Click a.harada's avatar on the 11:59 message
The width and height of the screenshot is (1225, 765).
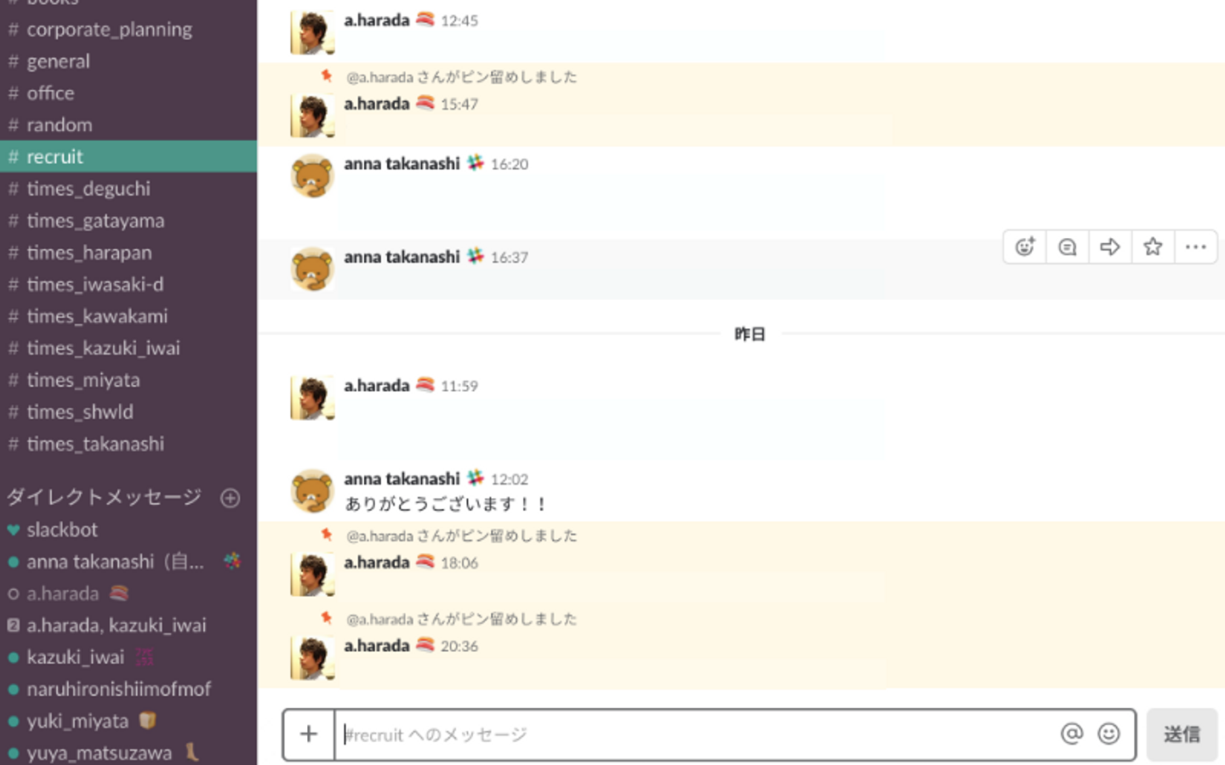tap(312, 398)
